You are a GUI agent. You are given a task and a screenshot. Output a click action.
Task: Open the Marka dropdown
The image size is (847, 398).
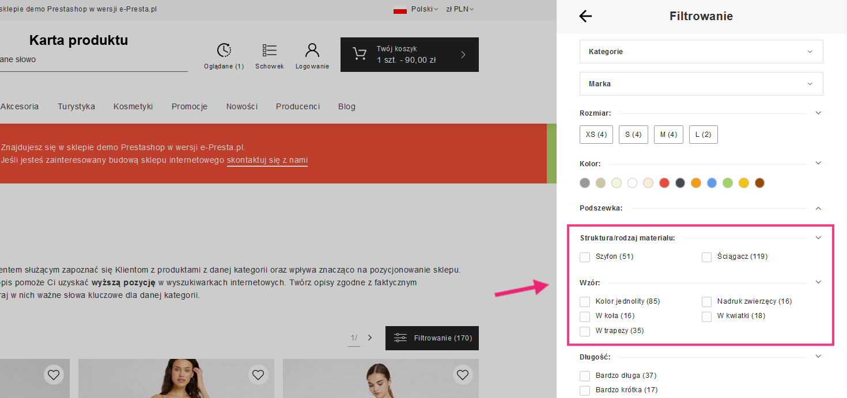pos(701,84)
